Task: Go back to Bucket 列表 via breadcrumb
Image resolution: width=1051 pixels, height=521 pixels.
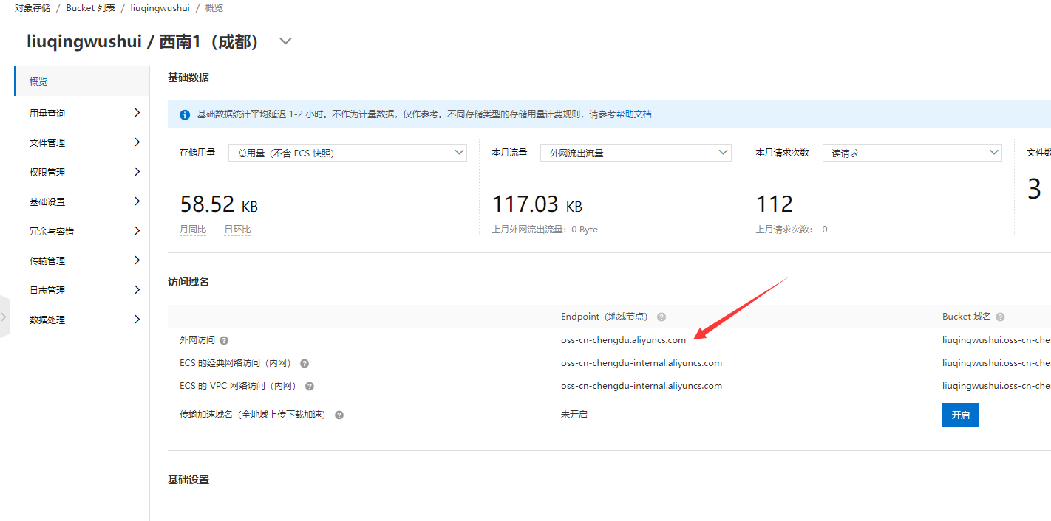Action: tap(89, 8)
